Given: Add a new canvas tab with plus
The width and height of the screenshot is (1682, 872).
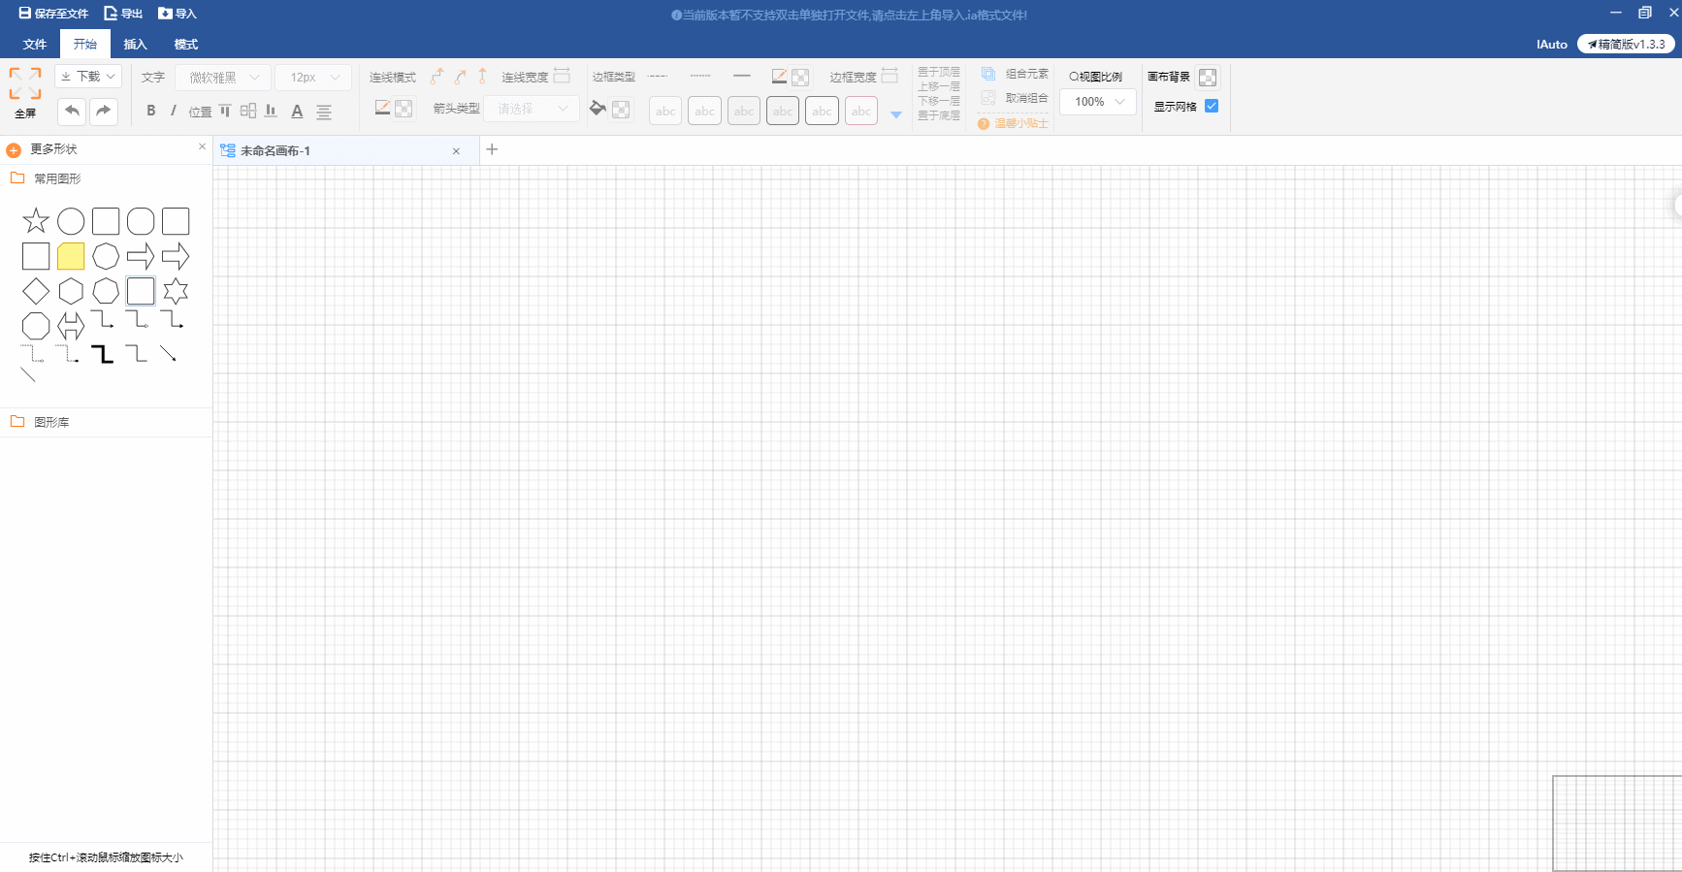Looking at the screenshot, I should pos(492,149).
